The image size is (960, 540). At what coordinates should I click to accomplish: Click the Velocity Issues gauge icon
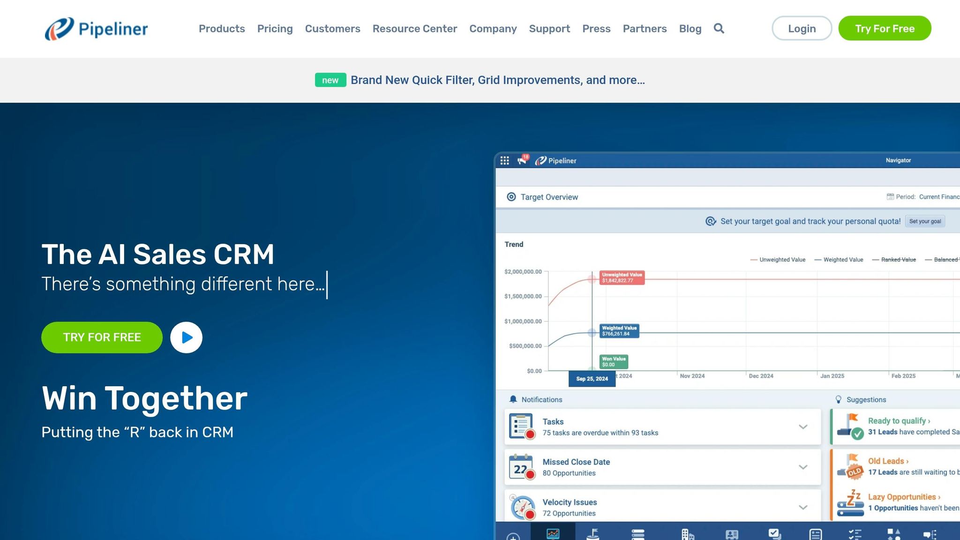tap(522, 507)
